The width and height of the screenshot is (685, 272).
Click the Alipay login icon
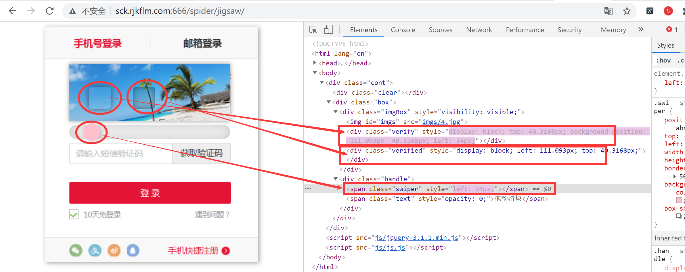pos(95,250)
